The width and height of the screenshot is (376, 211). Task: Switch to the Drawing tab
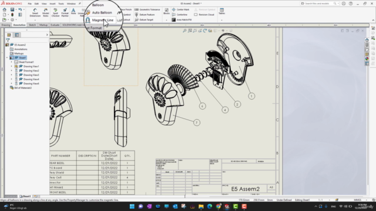point(6,25)
